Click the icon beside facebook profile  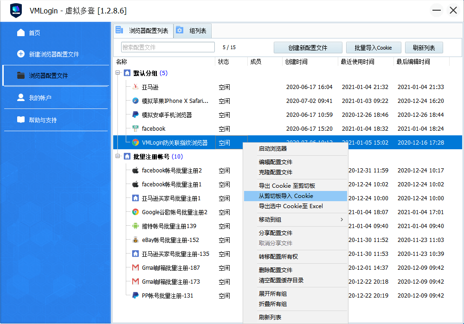[x=135, y=128]
